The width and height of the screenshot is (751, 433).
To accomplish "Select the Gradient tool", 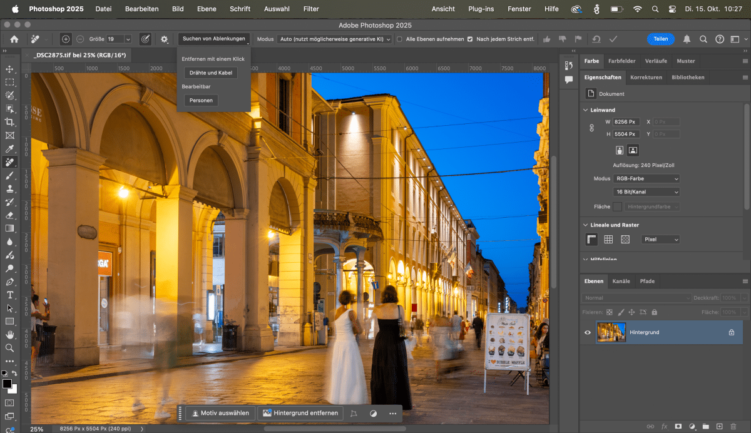I will [9, 228].
